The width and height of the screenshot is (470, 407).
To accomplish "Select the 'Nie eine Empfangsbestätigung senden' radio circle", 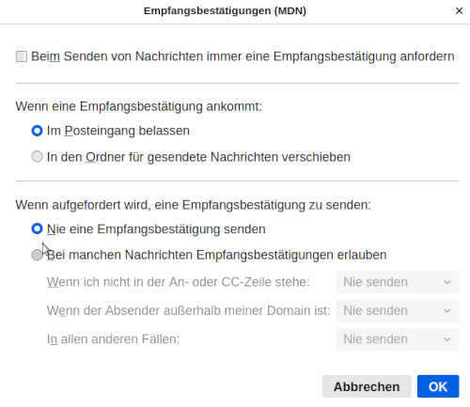I will [37, 228].
